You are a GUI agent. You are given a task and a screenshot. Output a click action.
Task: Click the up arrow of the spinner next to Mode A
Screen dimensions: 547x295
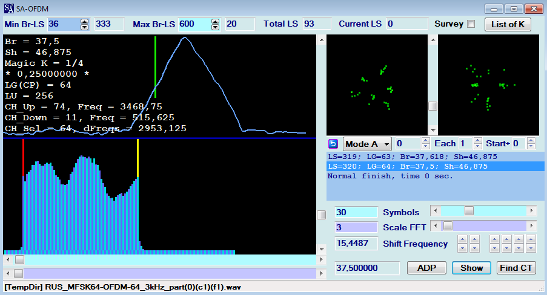pos(426,141)
